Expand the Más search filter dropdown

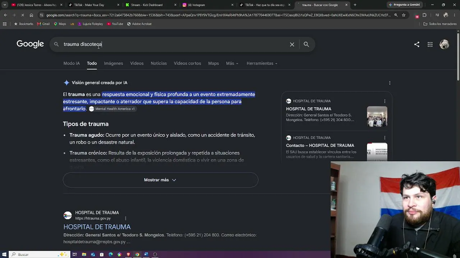pyautogui.click(x=232, y=63)
